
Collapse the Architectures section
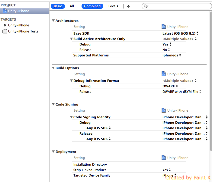tap(53, 21)
